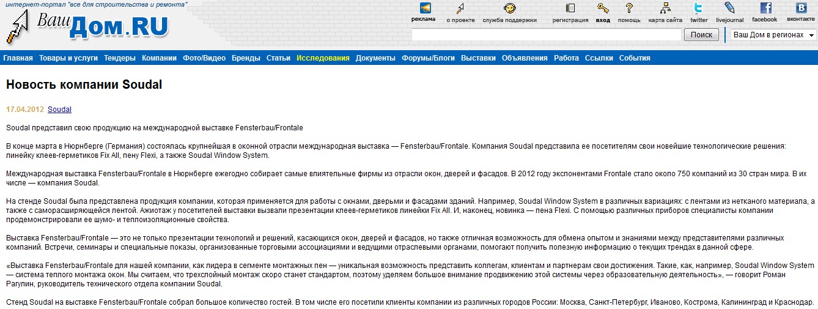The image size is (818, 309).
Task: Click the facebook text label
Action: [x=765, y=20]
